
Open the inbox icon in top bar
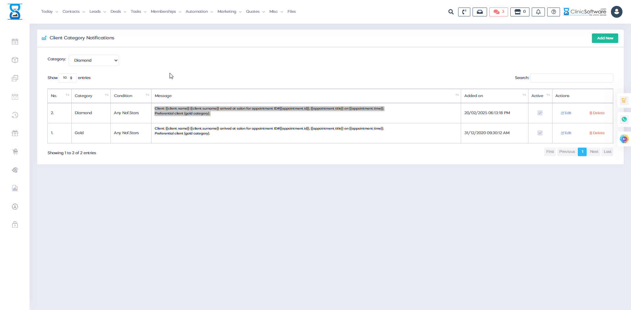coord(479,12)
